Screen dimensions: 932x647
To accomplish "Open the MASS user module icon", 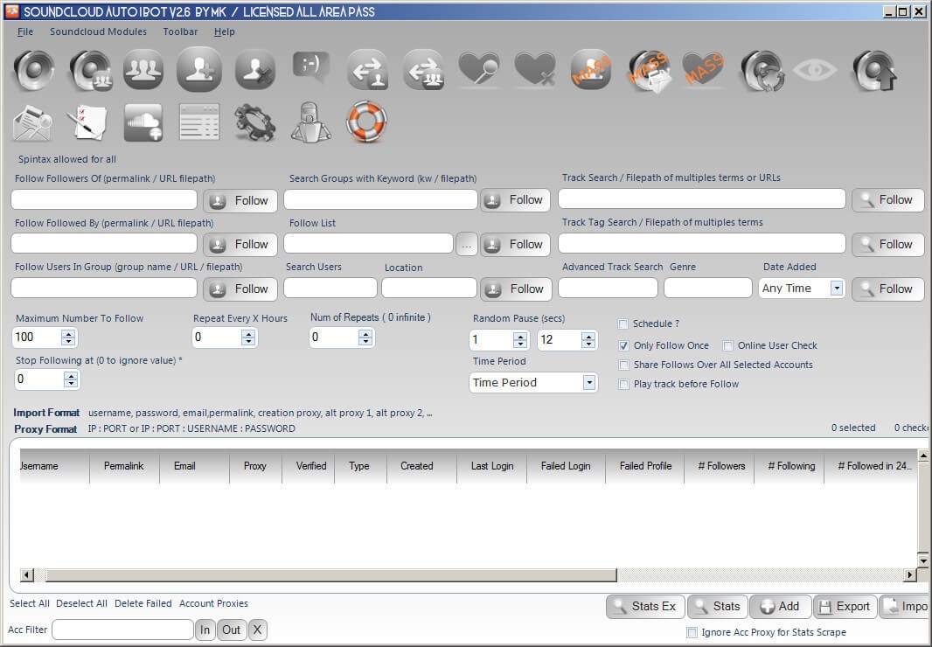I will [591, 70].
